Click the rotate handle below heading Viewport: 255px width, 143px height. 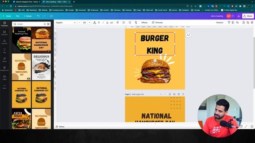pos(155,61)
